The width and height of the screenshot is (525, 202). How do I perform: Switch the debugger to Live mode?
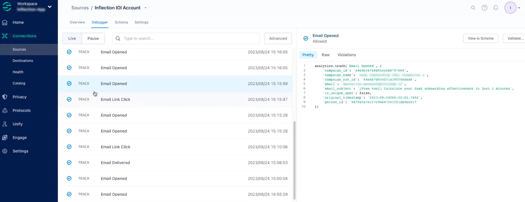click(x=72, y=38)
